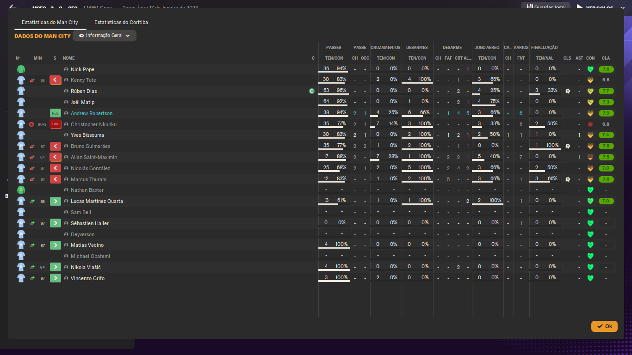632x355 pixels.
Task: Click the Deyverson player name
Action: tap(82, 234)
